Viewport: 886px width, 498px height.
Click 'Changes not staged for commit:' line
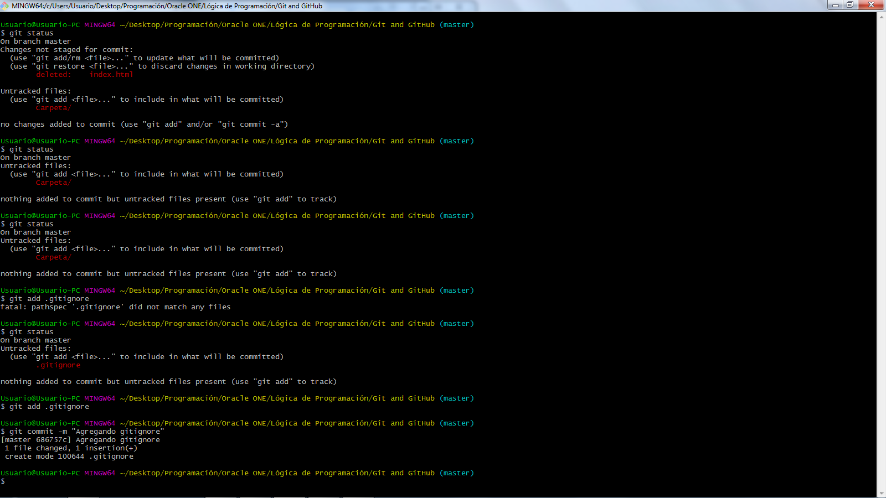[67, 50]
